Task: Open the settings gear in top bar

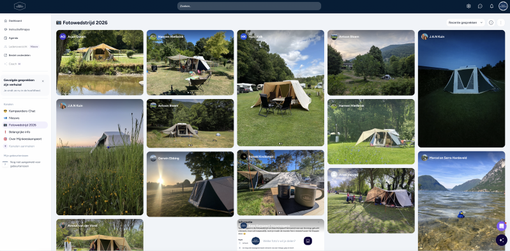Action: 469,6
